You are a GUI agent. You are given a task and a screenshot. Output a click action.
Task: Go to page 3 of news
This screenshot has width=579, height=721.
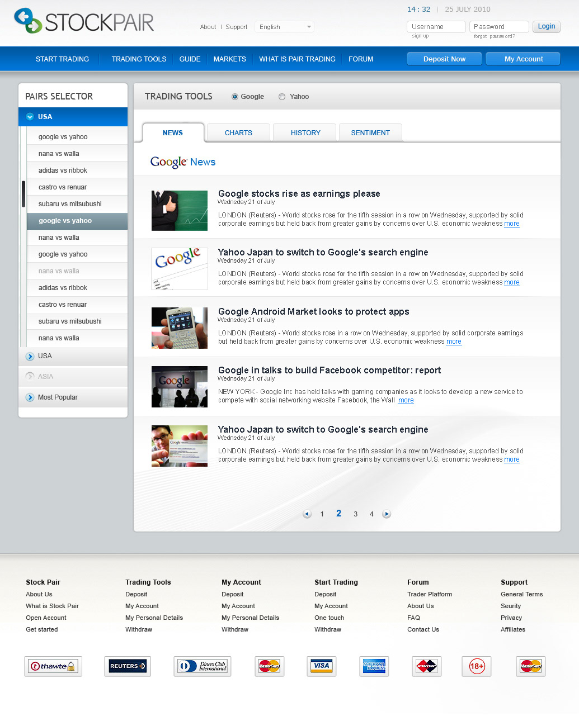(355, 514)
